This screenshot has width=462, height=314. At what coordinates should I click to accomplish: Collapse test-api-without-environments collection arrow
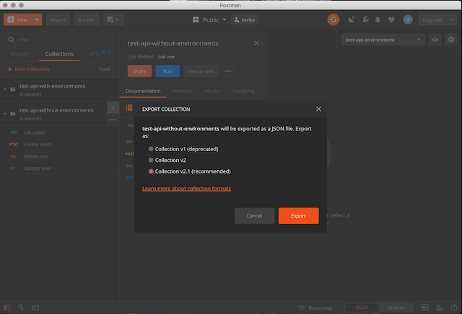click(x=5, y=114)
